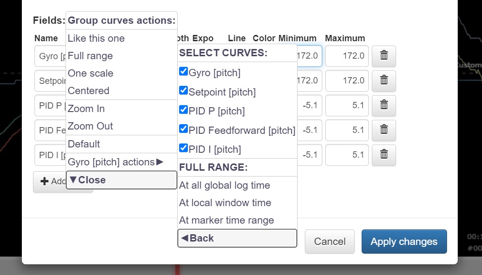Viewport: 482px width, 275px height.
Task: Go back using the Back menu item
Action: point(237,238)
